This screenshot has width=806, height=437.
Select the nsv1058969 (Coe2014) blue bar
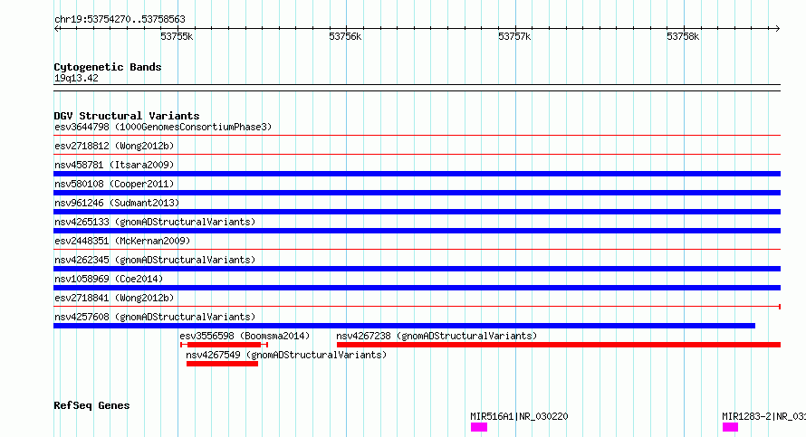pos(417,288)
